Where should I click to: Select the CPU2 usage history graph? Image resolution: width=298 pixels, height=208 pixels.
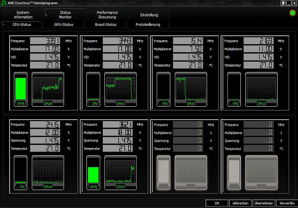click(x=191, y=89)
